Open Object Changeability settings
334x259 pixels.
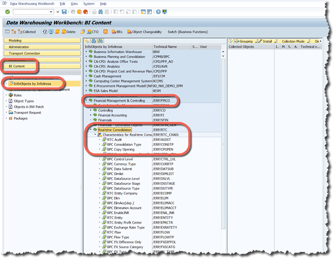146,32
